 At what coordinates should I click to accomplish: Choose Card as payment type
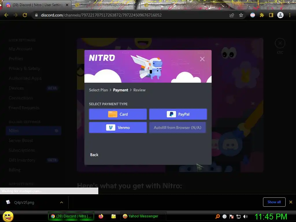click(118, 114)
